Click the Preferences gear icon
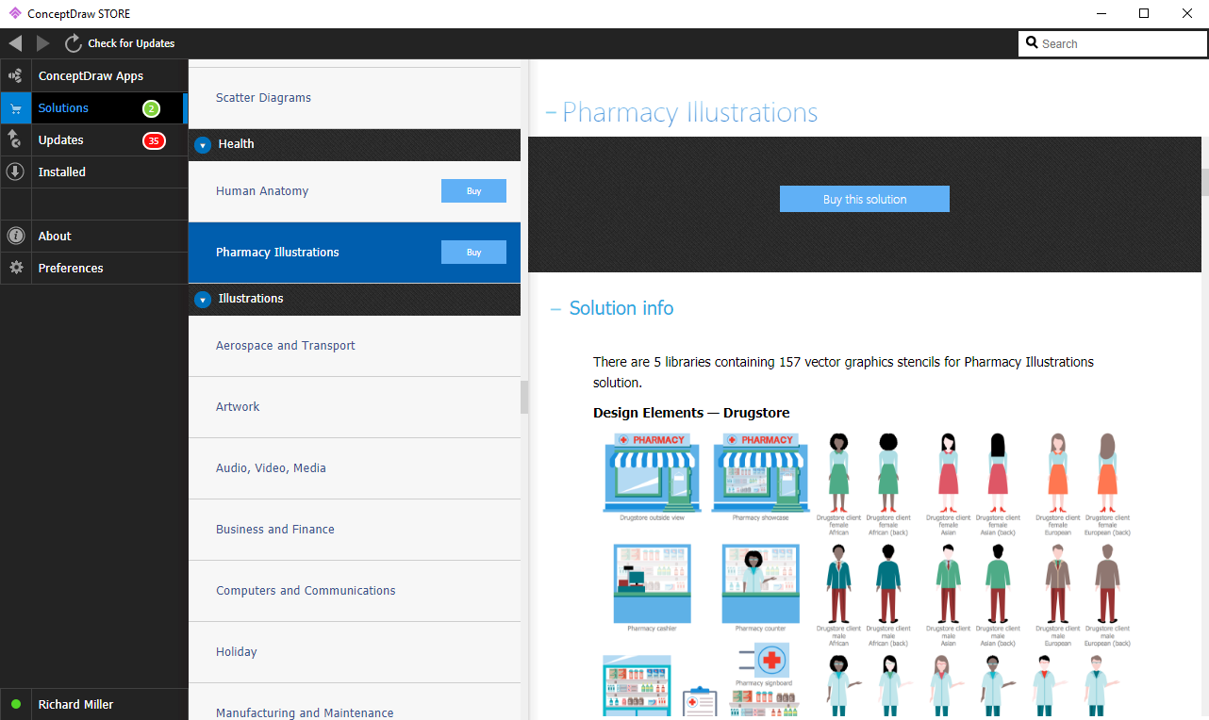 15,269
